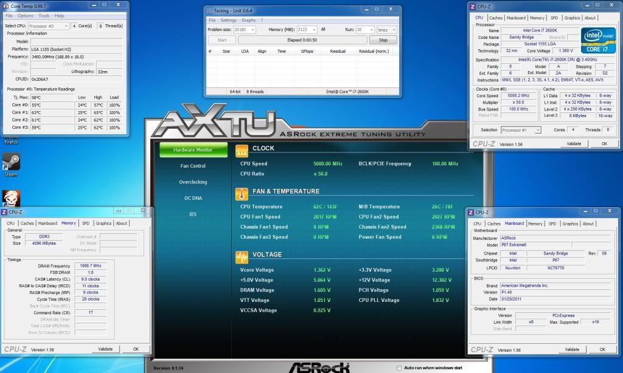Image resolution: width=623 pixels, height=373 pixels.
Task: Click the DRAM Frequency value in CPU-Z
Action: pyautogui.click(x=91, y=266)
